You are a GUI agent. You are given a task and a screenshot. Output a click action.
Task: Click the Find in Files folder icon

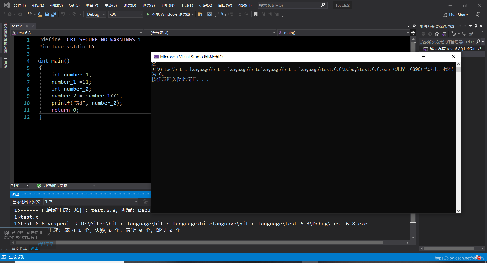point(200,14)
